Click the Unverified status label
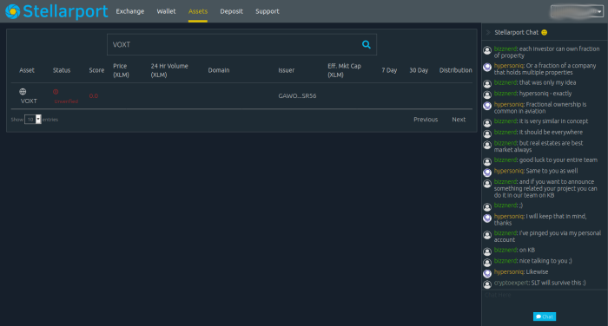 click(x=66, y=101)
